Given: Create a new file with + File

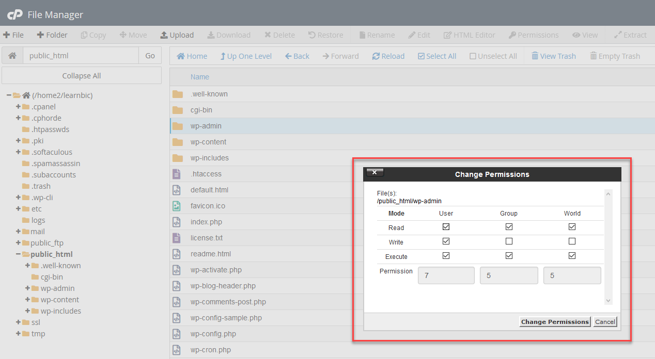Looking at the screenshot, I should [13, 35].
